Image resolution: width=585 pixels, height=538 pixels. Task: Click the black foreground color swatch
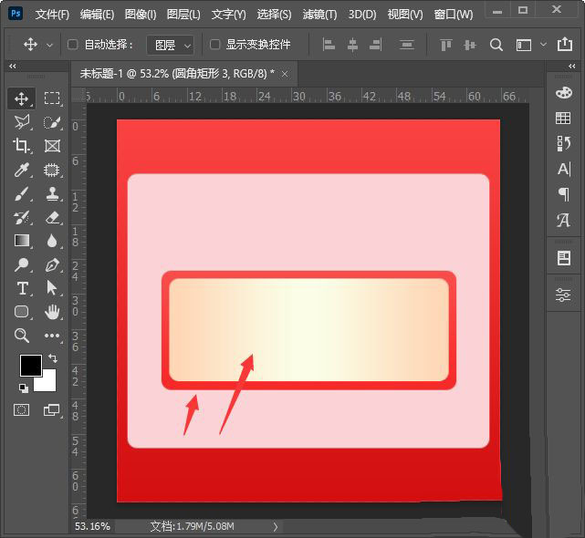[x=31, y=366]
